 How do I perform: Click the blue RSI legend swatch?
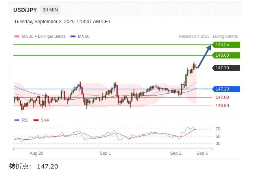(17, 120)
